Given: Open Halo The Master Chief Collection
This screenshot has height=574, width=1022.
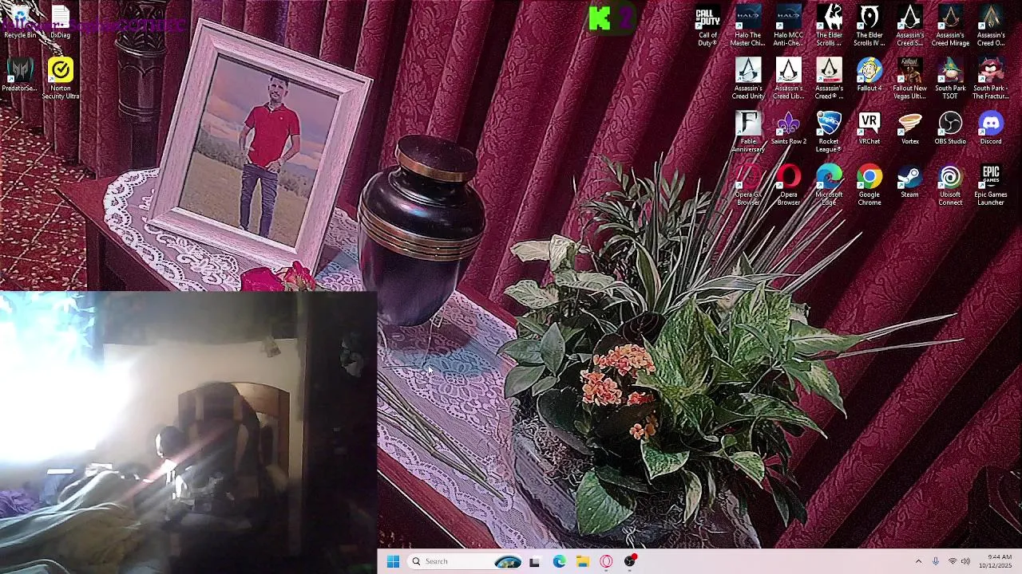Looking at the screenshot, I should pyautogui.click(x=748, y=26).
